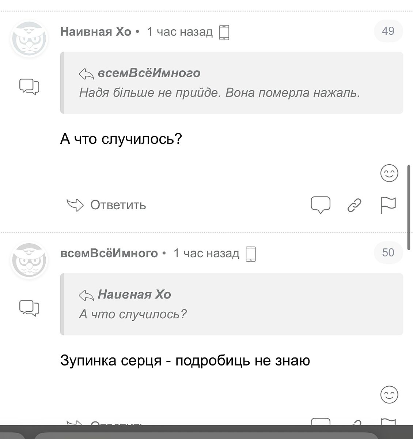Open Наивная Хо's profile from the comment 49 header
Screen dimensions: 413x439
pyautogui.click(x=96, y=32)
